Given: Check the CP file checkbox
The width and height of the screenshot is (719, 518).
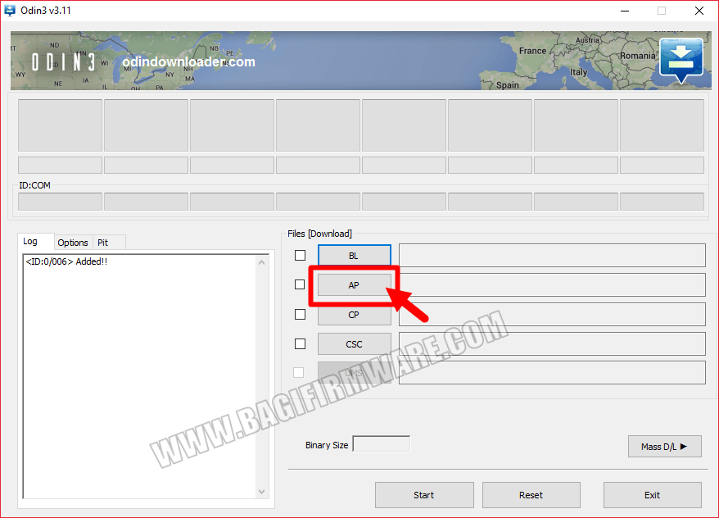Looking at the screenshot, I should 300,314.
